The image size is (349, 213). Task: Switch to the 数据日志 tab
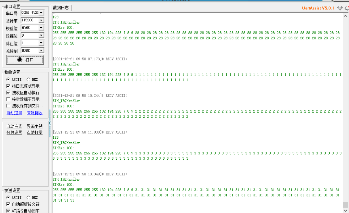(x=61, y=8)
